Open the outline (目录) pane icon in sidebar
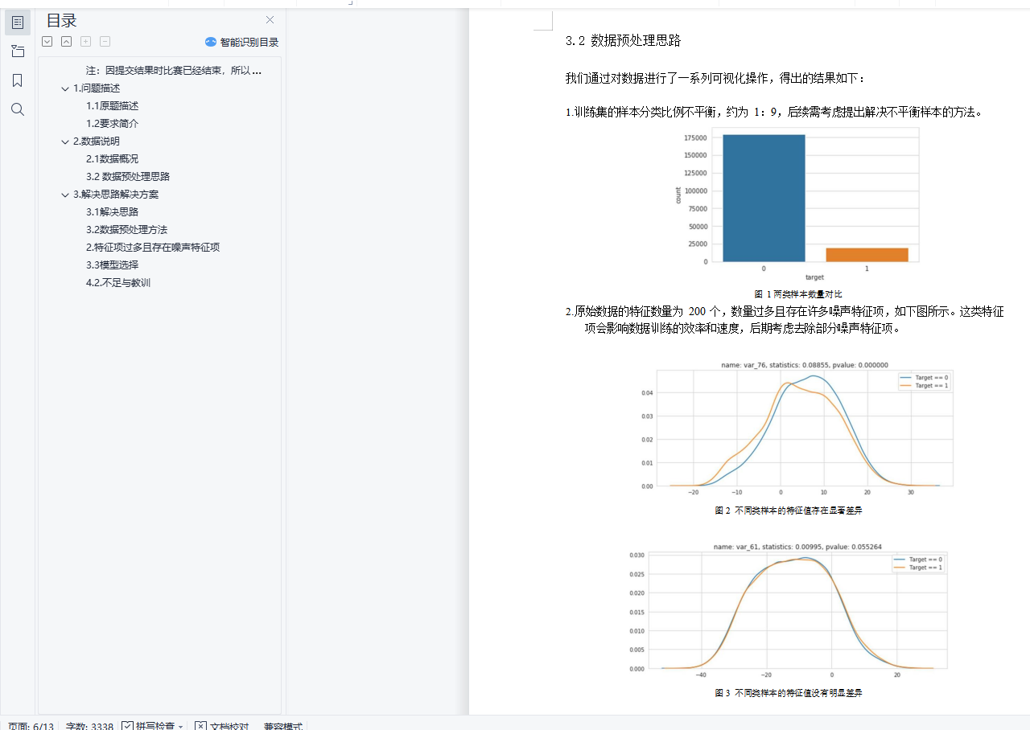Image resolution: width=1030 pixels, height=730 pixels. 18,23
